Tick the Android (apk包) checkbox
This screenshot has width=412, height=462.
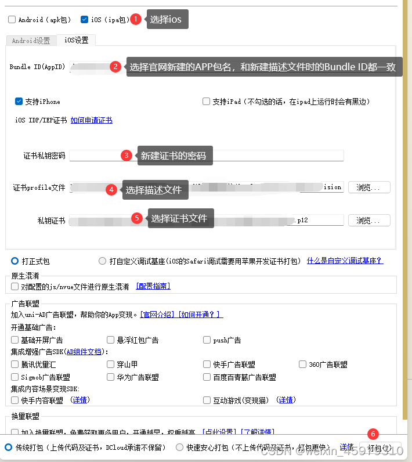[x=12, y=20]
